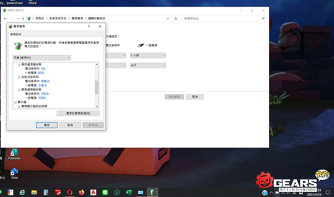Image resolution: width=334 pixels, height=197 pixels.
Task: Open the red PDF app on taskbar
Action: [58, 192]
